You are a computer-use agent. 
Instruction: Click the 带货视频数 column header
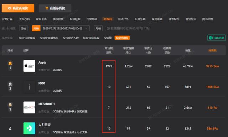[x=109, y=51]
